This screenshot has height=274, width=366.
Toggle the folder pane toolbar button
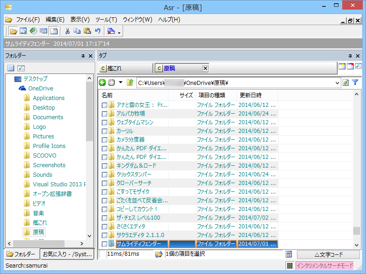coord(13,31)
